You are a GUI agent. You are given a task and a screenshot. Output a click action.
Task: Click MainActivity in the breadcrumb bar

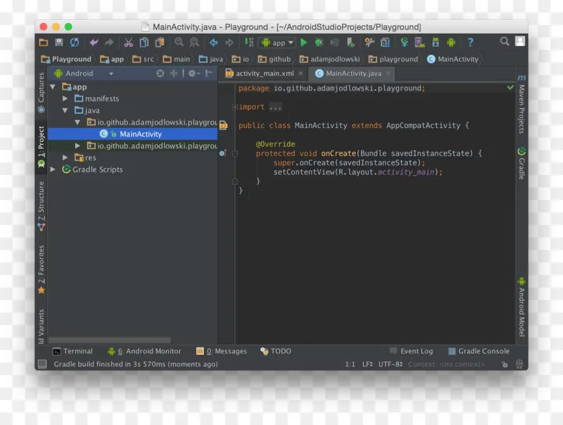click(x=453, y=59)
